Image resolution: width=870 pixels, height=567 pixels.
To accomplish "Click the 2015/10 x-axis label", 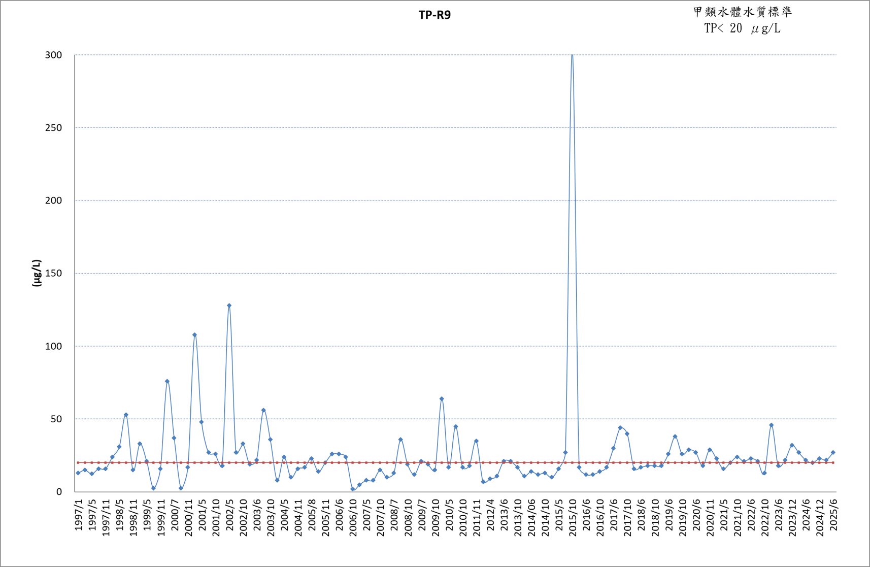I will (573, 517).
